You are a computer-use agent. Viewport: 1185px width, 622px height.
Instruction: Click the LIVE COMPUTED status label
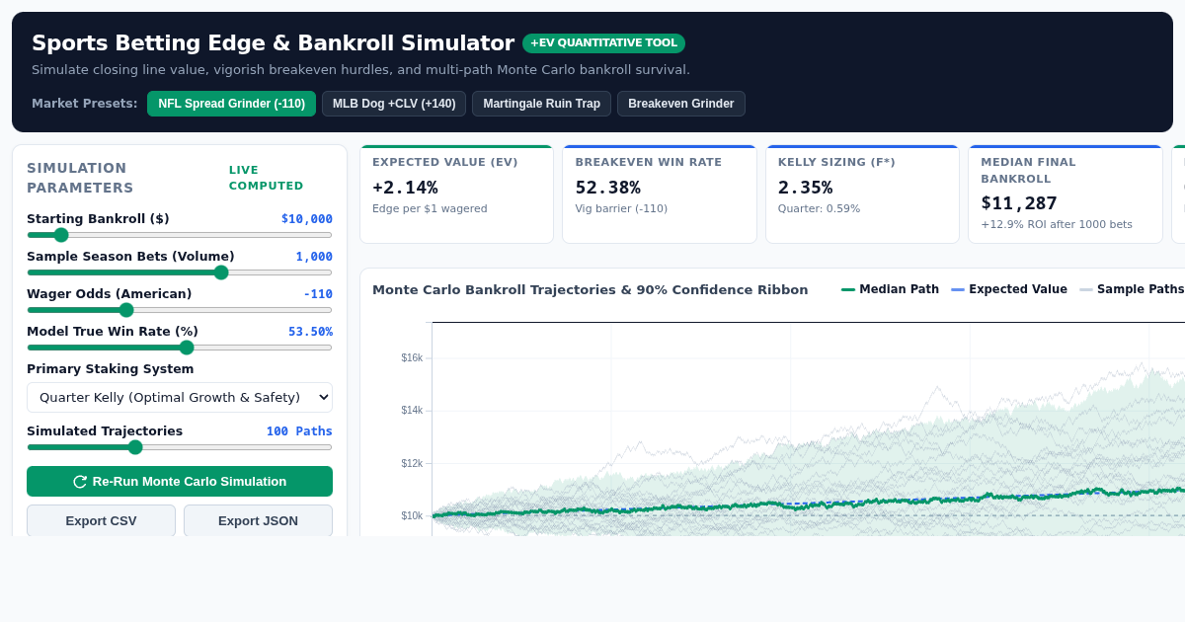pos(267,178)
